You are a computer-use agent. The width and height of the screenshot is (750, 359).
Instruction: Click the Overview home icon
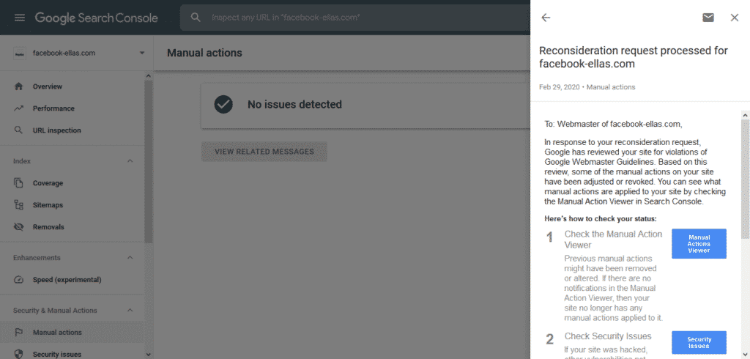[x=18, y=86]
